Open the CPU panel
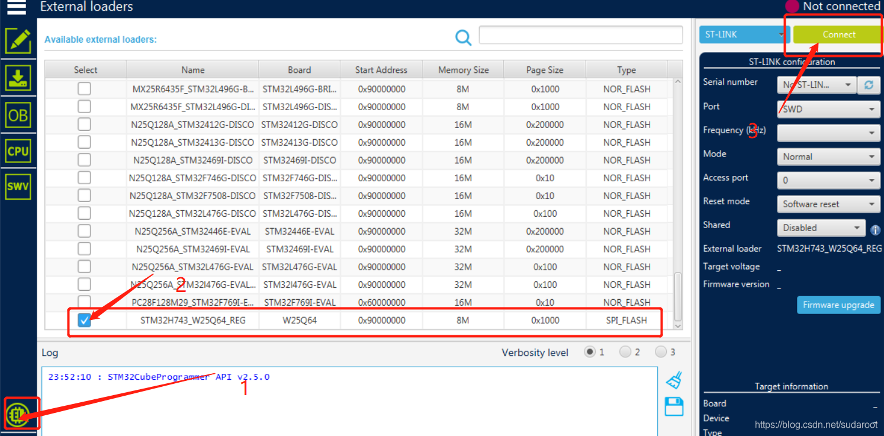Screen dimensions: 884x436 tap(18, 151)
